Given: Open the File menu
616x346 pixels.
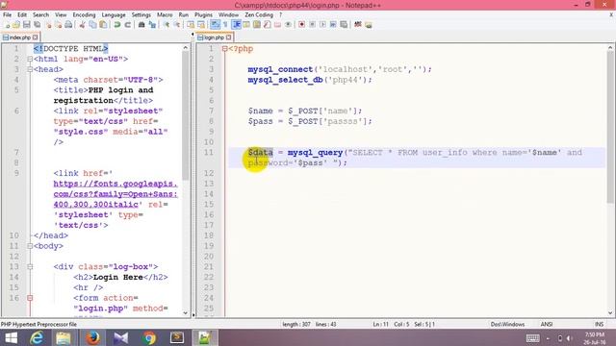Looking at the screenshot, I should tap(7, 15).
